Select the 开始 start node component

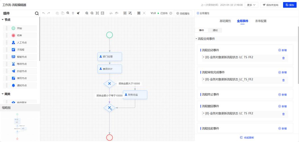coord(20,28)
